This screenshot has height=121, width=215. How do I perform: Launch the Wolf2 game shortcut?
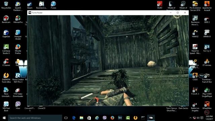tap(160, 5)
